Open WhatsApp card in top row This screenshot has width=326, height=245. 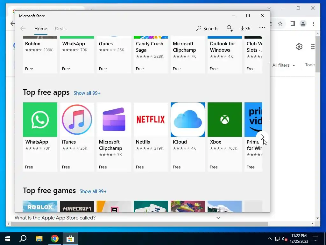click(x=77, y=55)
